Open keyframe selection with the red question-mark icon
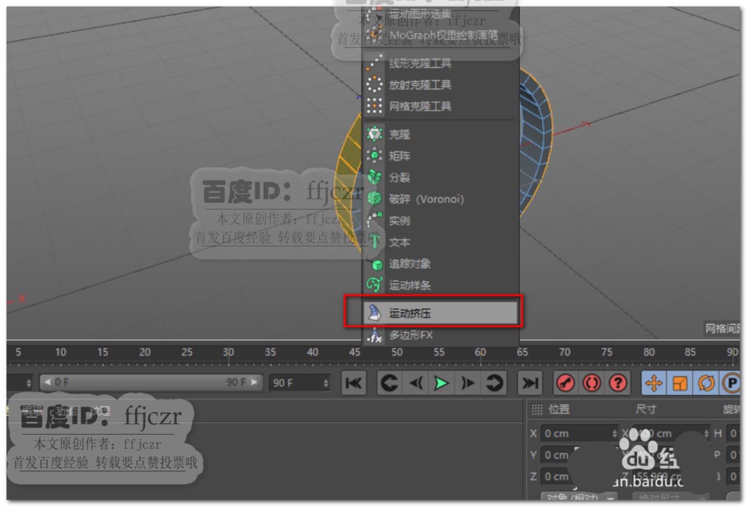Viewport: 747px width, 507px height. click(x=618, y=383)
